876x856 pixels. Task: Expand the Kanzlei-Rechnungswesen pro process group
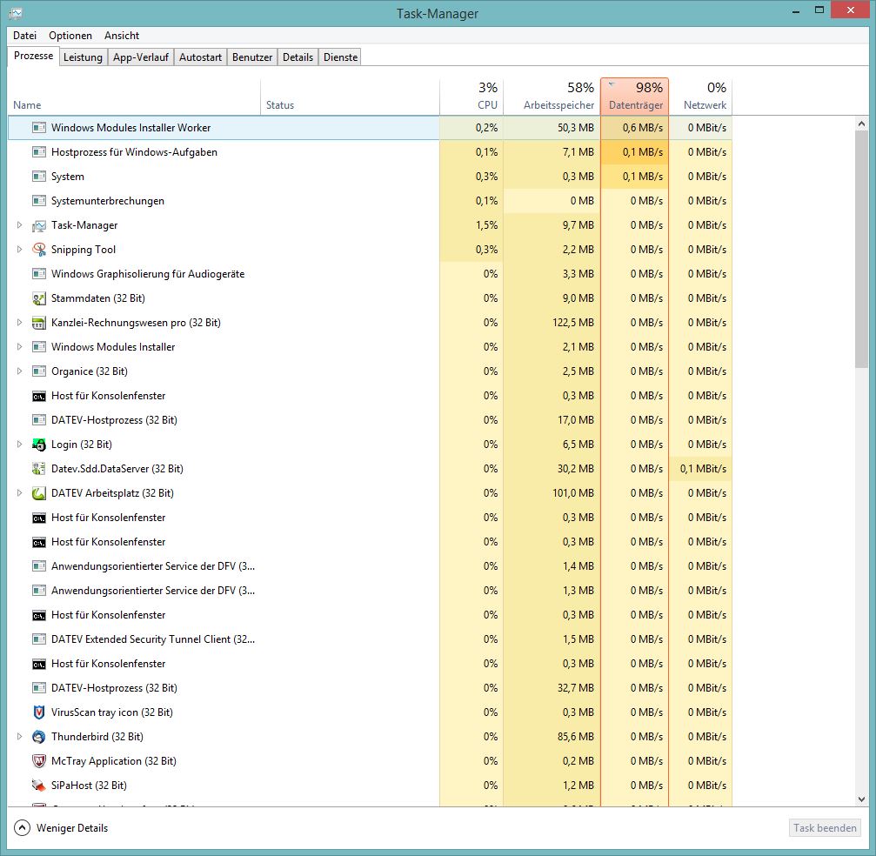[x=19, y=323]
